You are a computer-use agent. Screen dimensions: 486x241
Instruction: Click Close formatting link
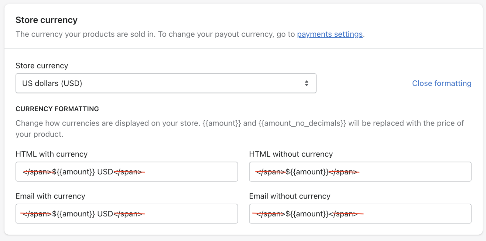(441, 83)
